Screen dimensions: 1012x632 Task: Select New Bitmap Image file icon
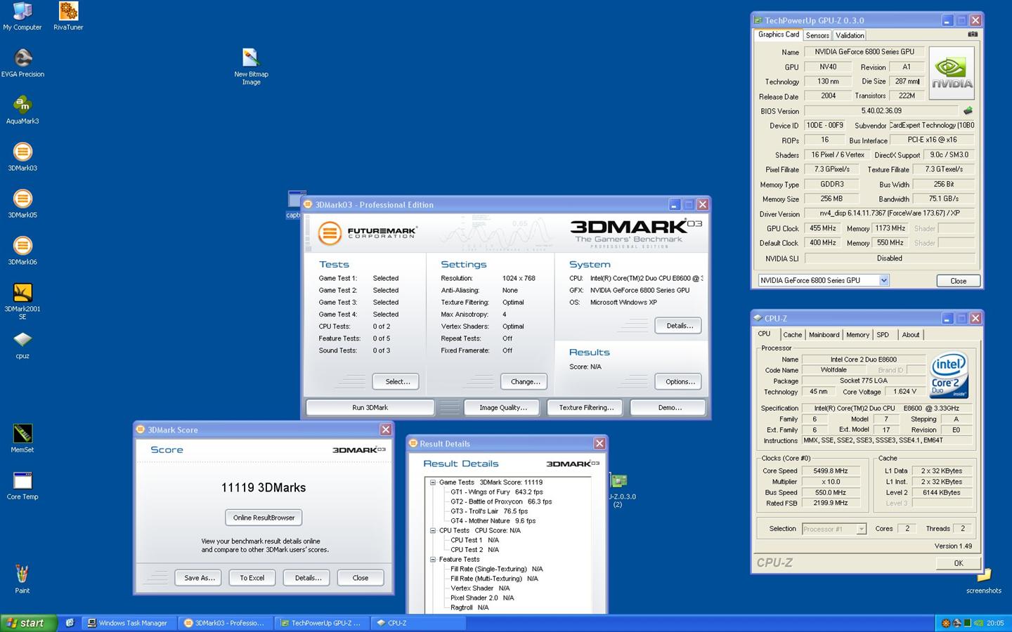251,67
